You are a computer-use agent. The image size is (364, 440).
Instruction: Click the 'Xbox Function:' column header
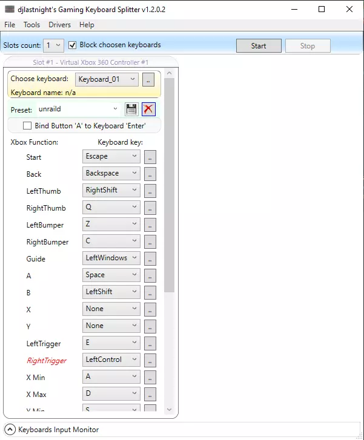35,142
